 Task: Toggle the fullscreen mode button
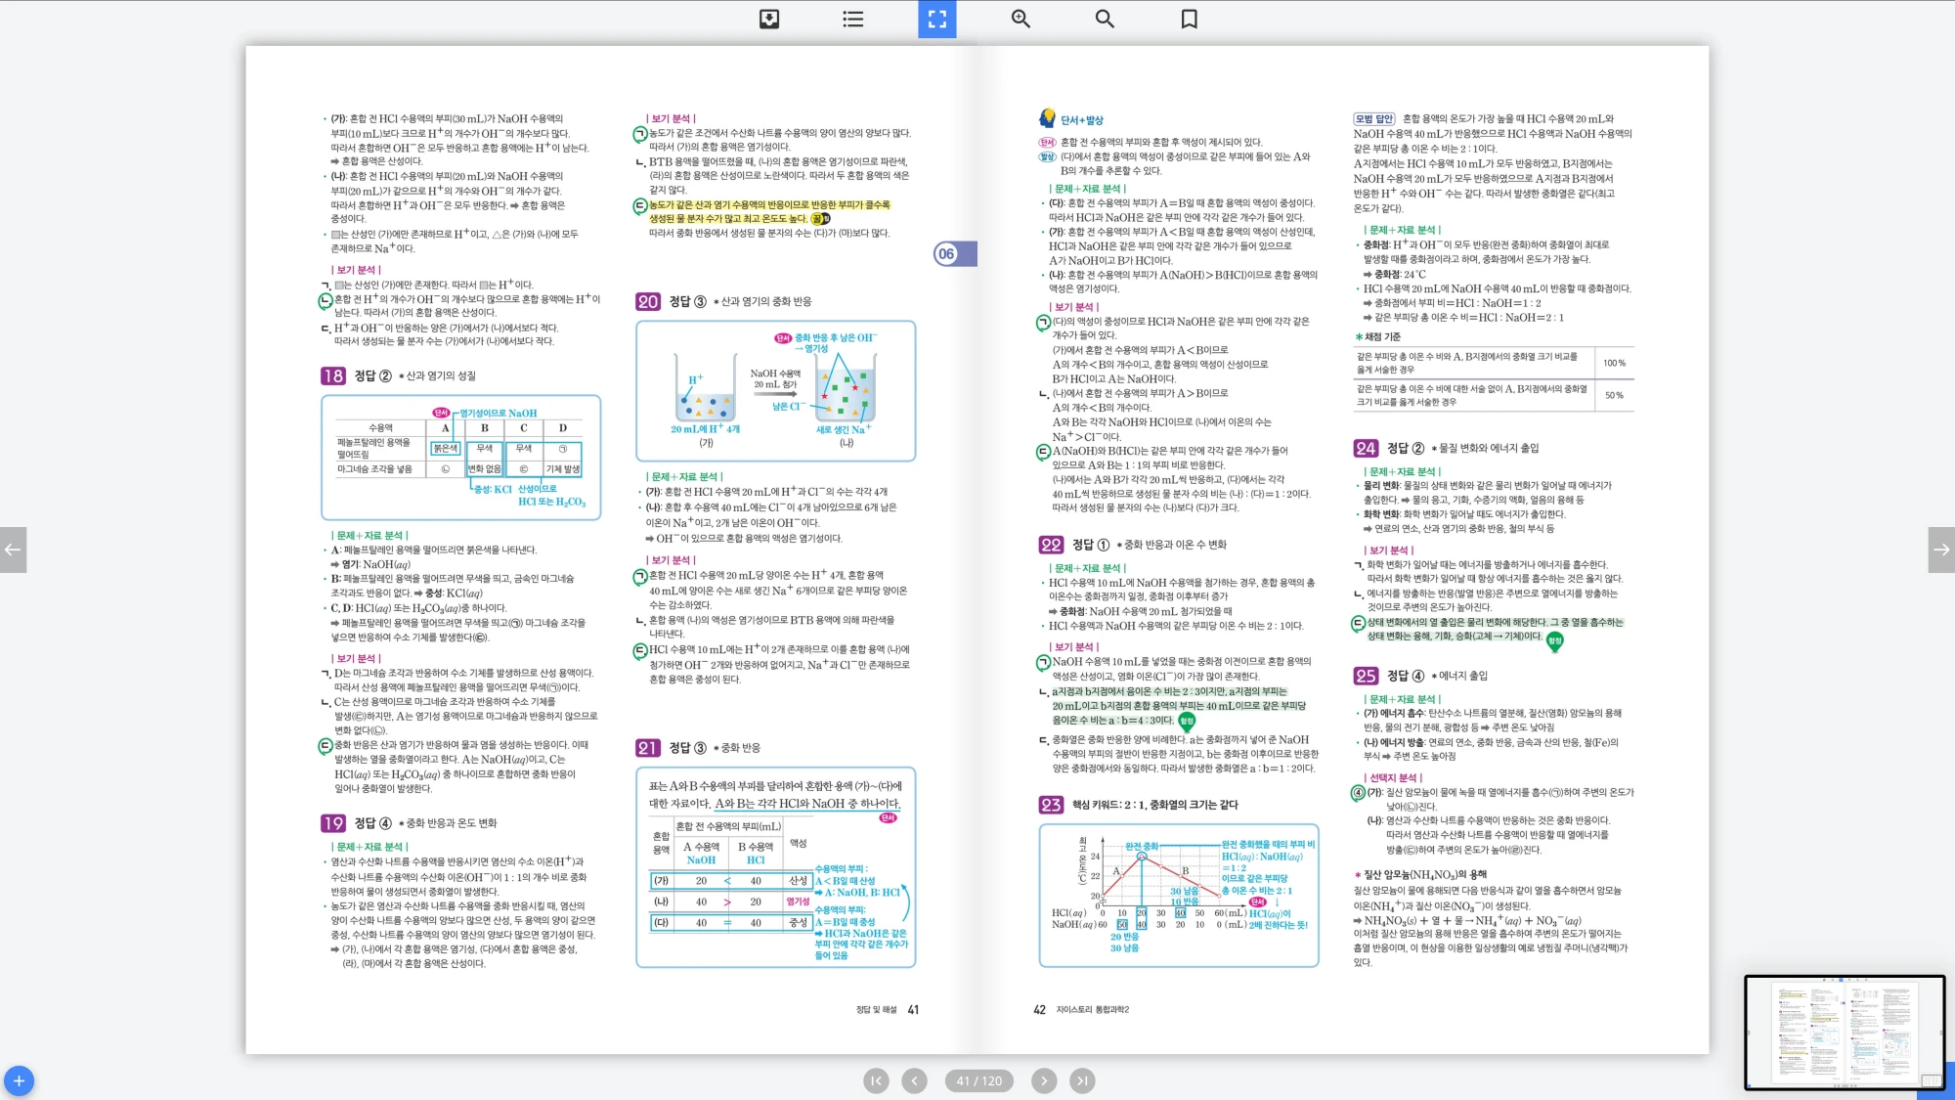[x=936, y=19]
